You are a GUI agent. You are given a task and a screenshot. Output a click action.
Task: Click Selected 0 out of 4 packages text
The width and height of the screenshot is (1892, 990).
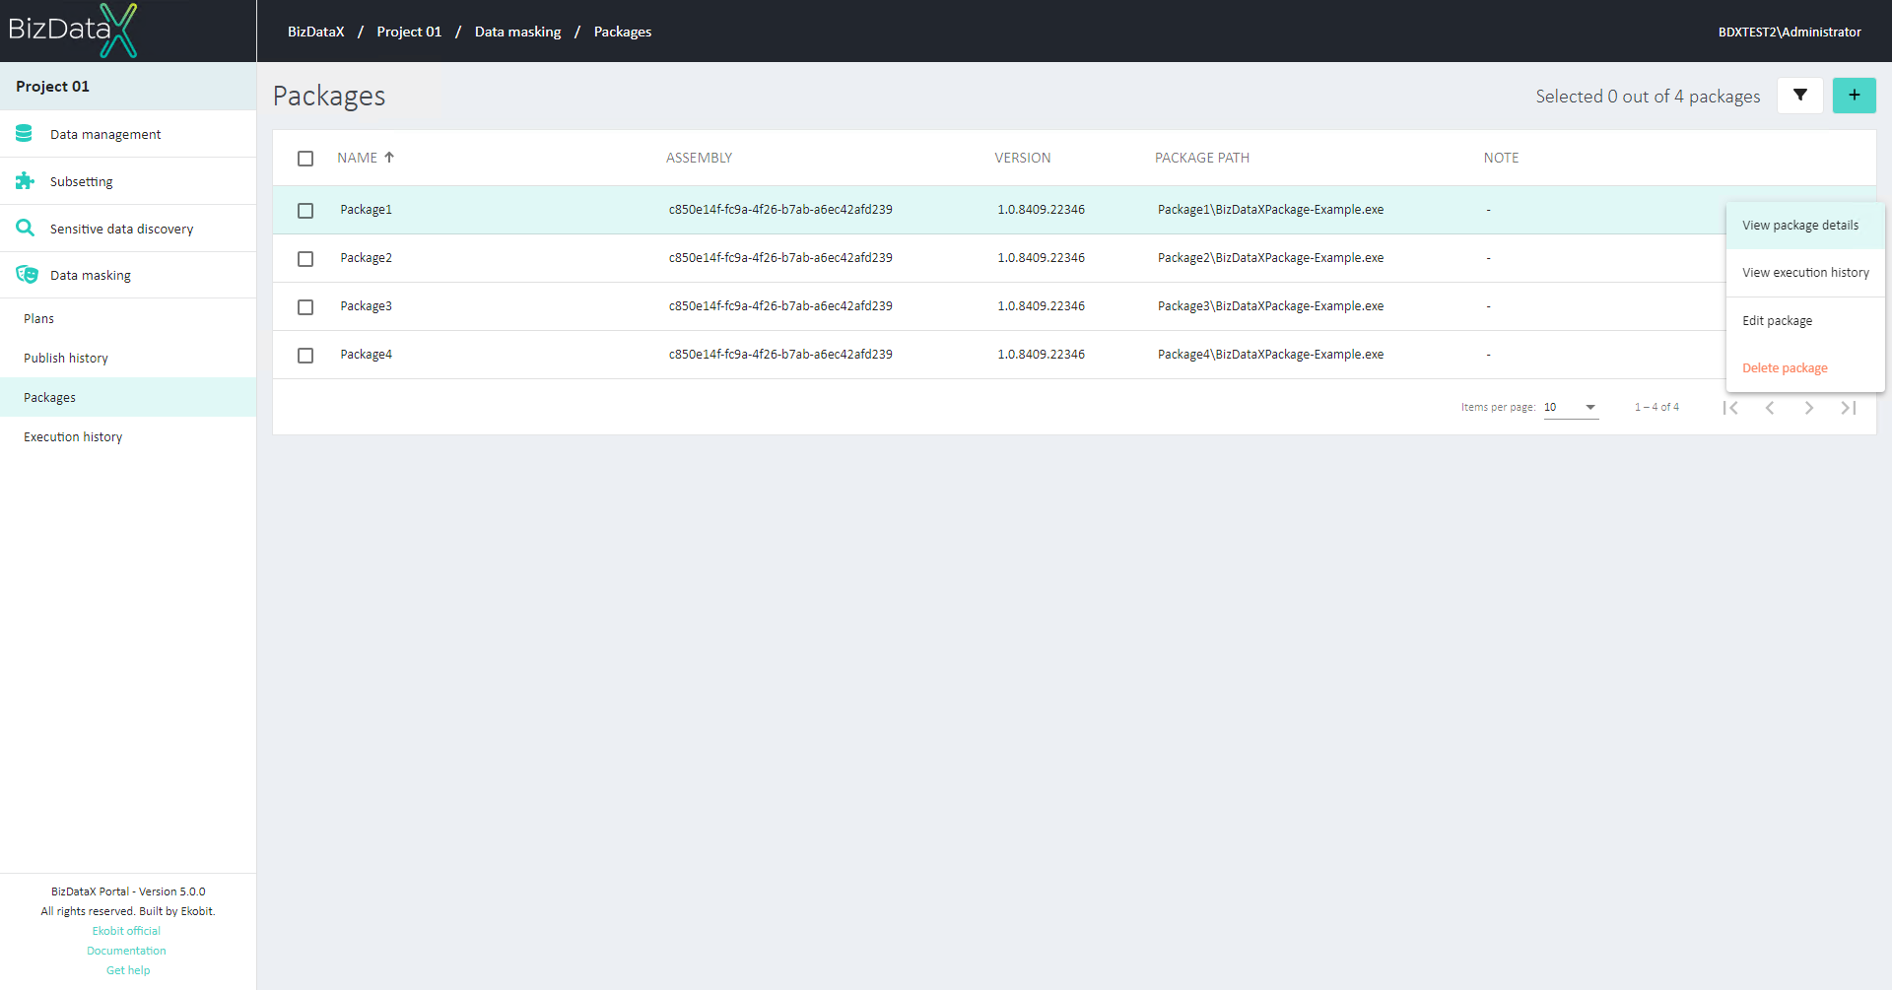[1648, 97]
